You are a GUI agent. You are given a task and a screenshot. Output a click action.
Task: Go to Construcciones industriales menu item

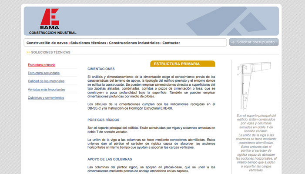tap(134, 43)
